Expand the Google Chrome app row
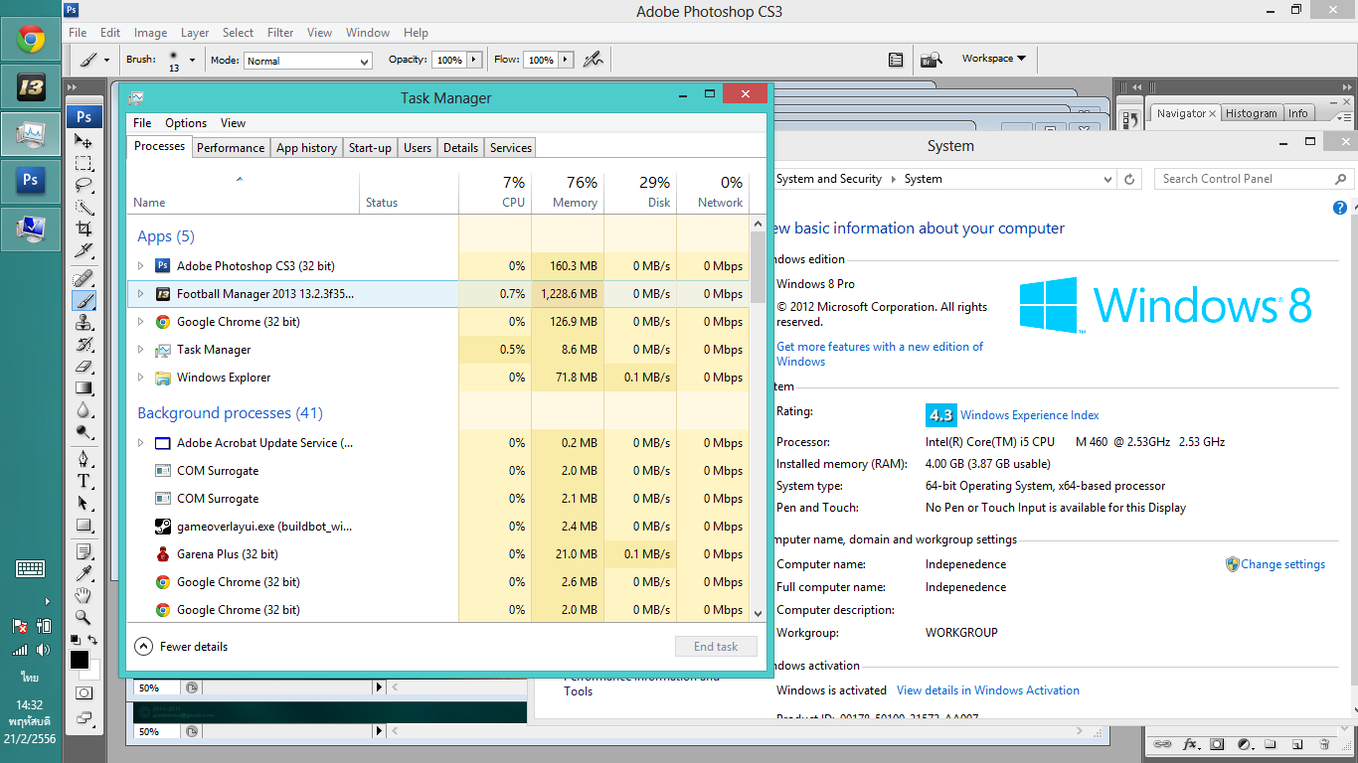Screen dimensions: 1358x763 click(140, 322)
